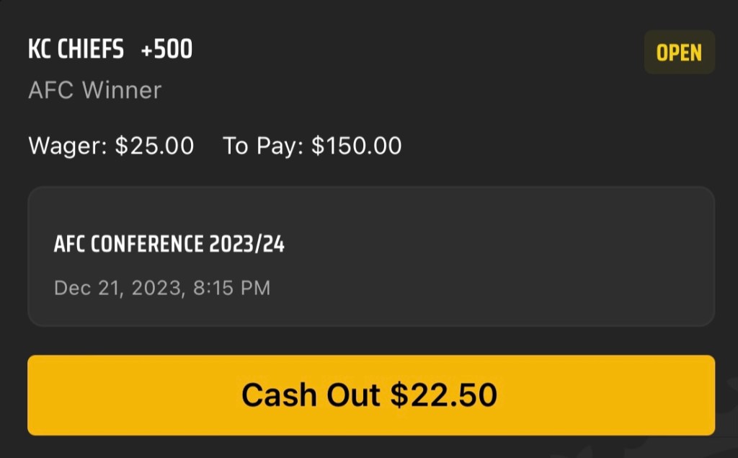Click the Wager label text
The height and width of the screenshot is (458, 738).
tap(68, 146)
